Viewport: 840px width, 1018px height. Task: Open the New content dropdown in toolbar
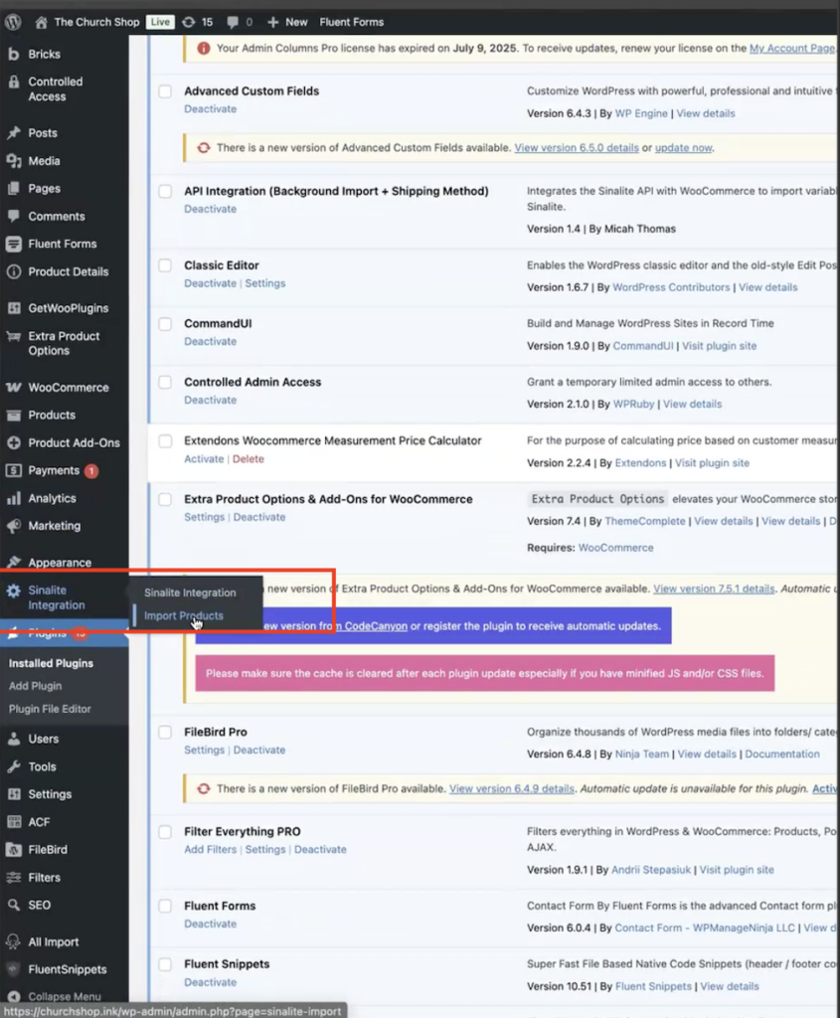pos(286,21)
